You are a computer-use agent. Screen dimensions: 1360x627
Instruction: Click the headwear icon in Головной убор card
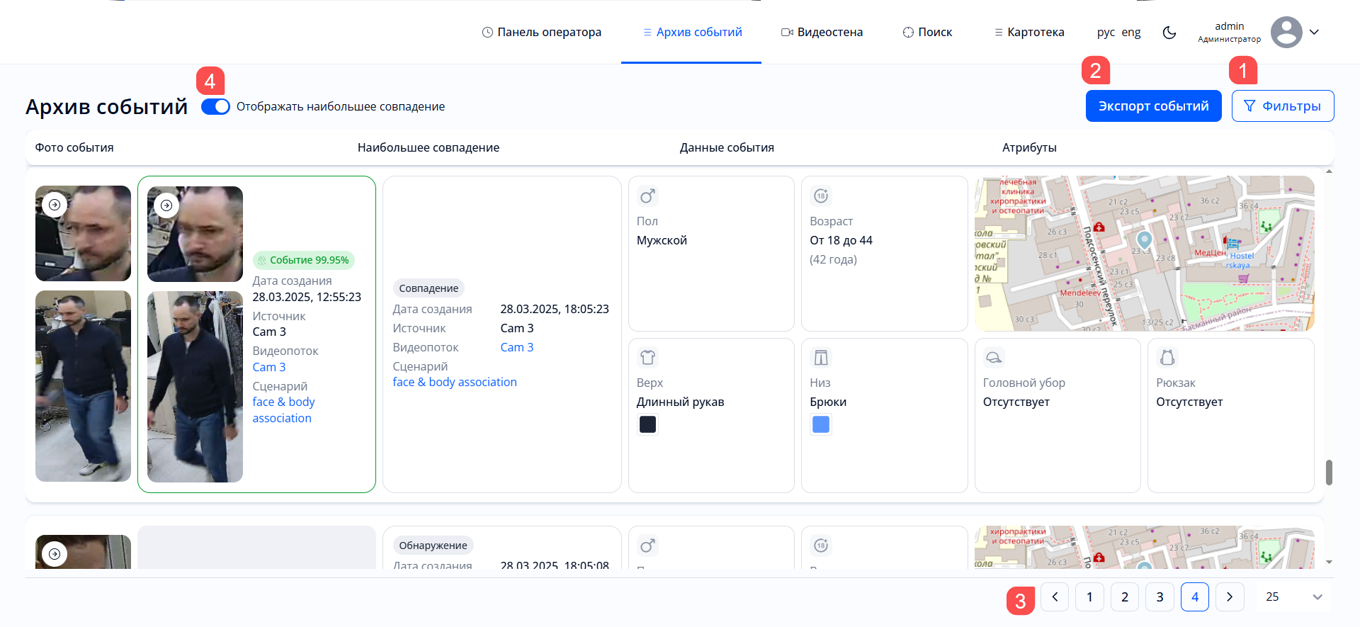[994, 358]
